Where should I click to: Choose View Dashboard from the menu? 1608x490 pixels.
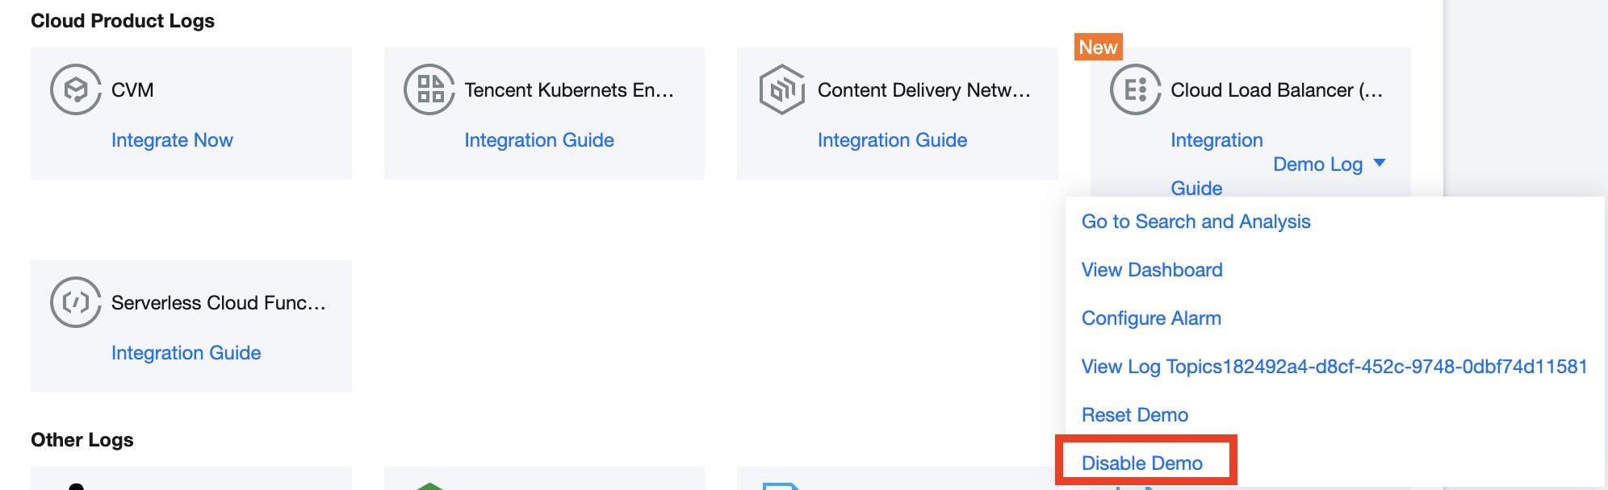tap(1152, 270)
